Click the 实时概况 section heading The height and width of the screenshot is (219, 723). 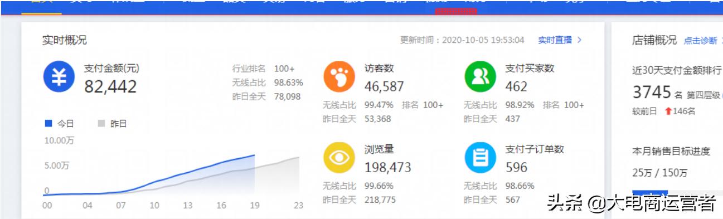click(65, 40)
